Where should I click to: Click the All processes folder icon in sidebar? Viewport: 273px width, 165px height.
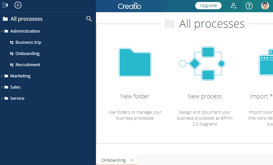point(5,19)
